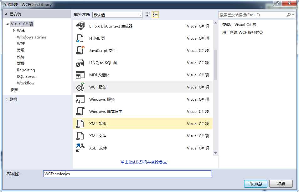Collapse the 已安装 section

[x=6, y=14]
